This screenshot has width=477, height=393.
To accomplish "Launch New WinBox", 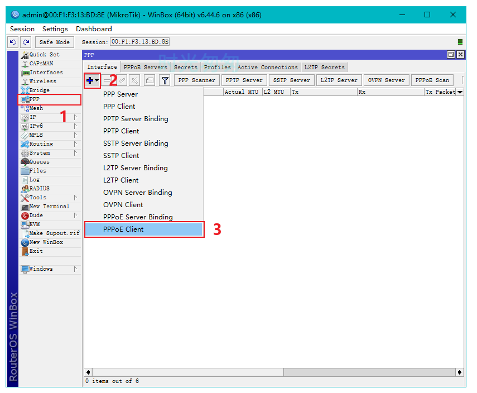I will 50,242.
